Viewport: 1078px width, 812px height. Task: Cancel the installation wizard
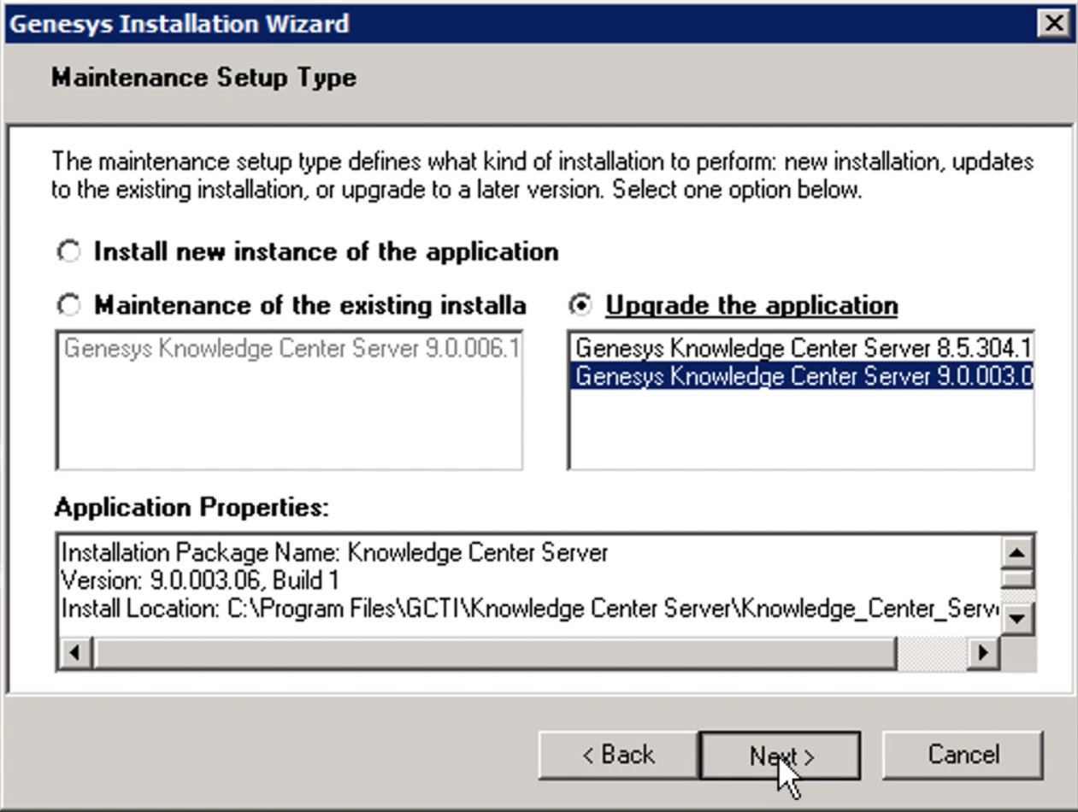(x=963, y=756)
